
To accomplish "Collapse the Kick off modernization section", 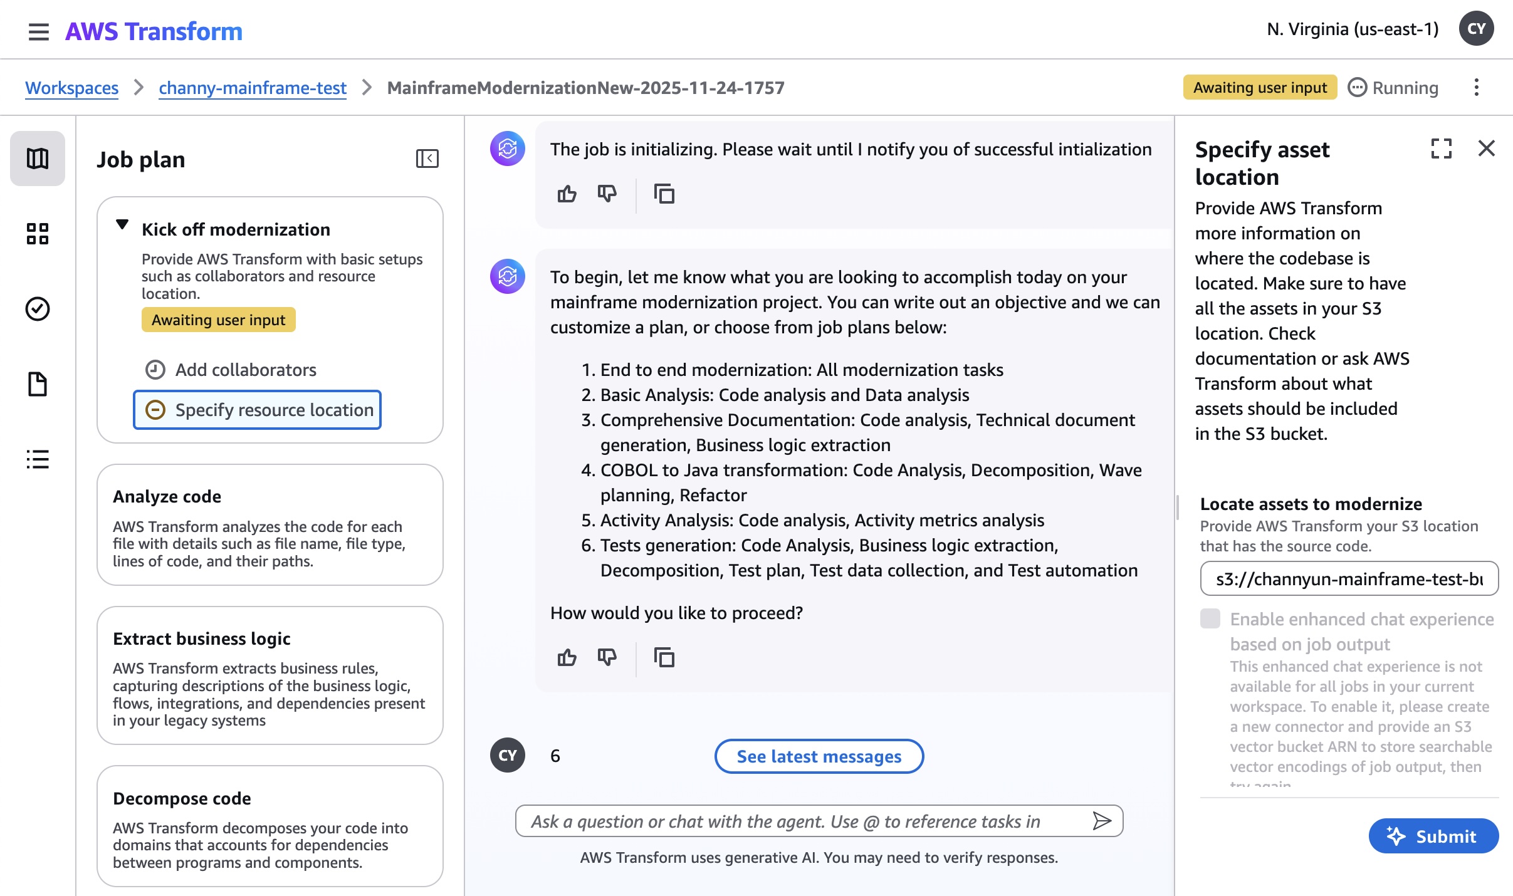I will 122,225.
